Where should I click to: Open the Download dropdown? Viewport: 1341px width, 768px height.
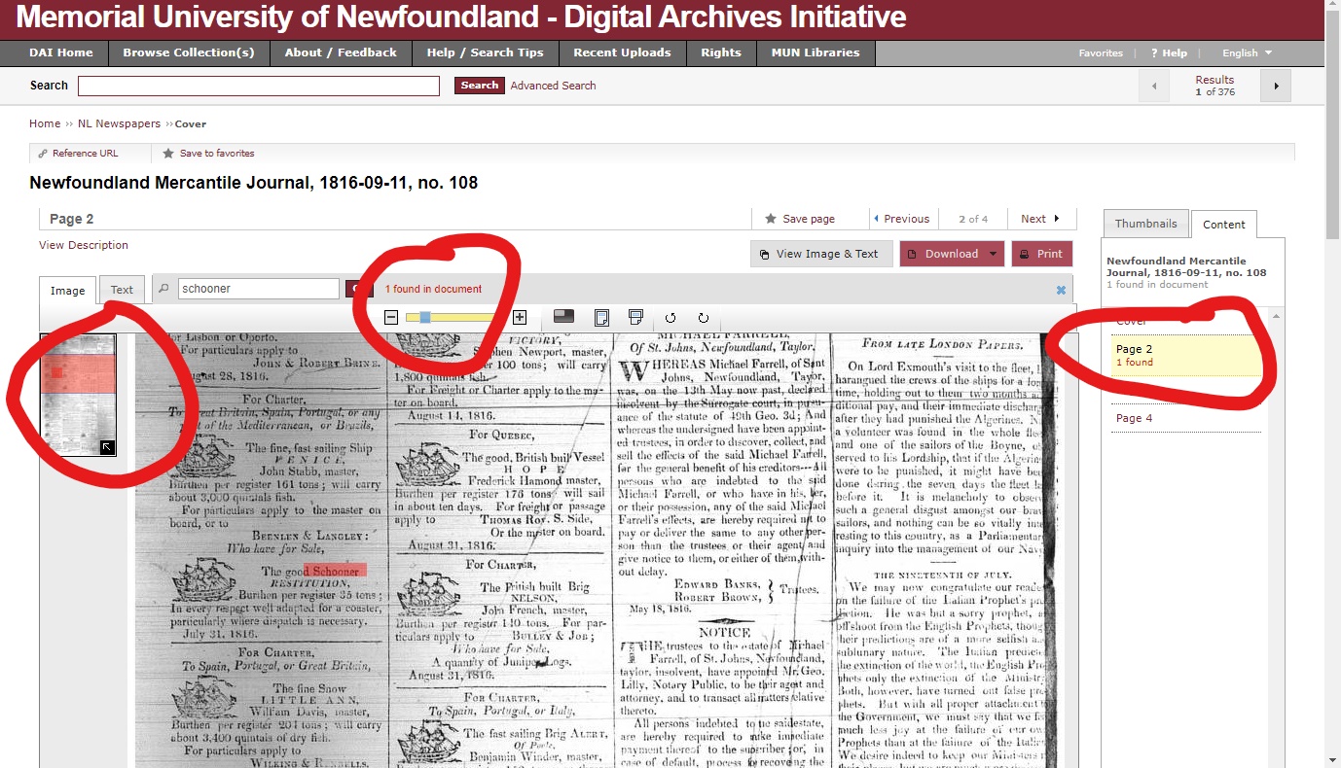[993, 254]
